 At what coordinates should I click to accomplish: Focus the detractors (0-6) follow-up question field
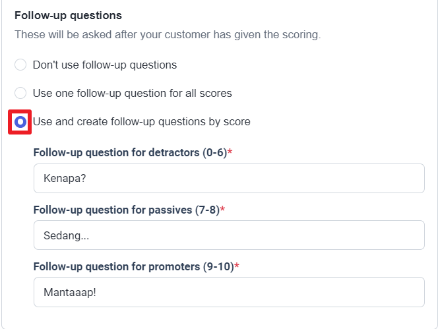228,178
